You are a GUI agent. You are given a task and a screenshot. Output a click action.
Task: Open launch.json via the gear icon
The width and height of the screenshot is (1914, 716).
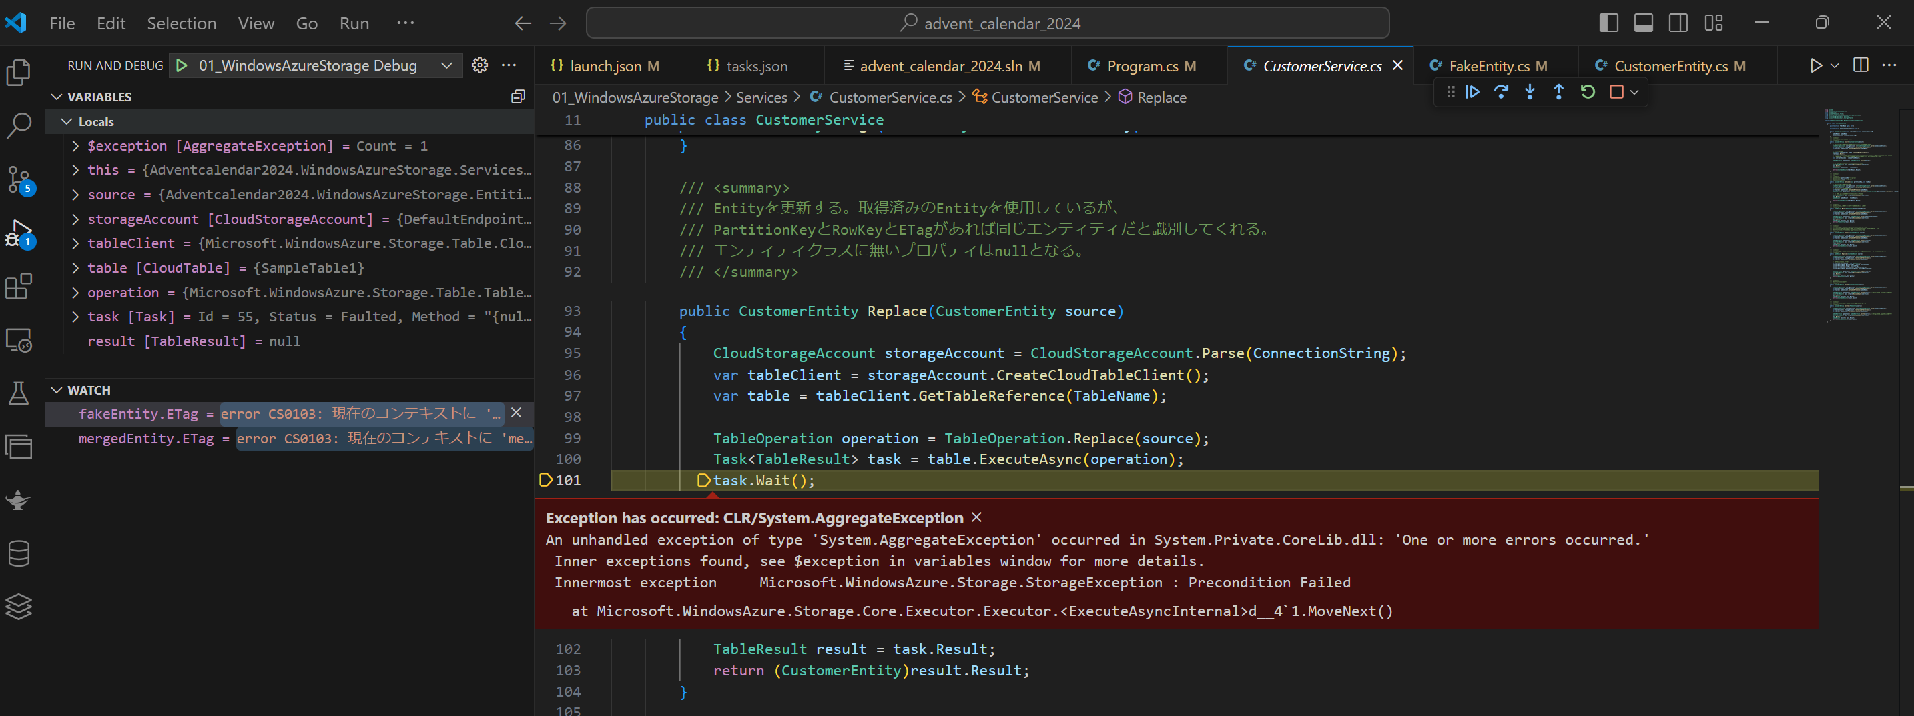click(x=480, y=65)
